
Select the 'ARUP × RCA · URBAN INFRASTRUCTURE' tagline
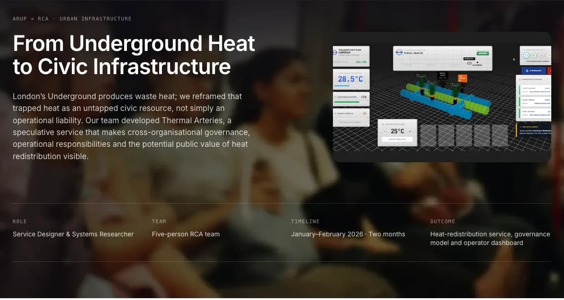tap(72, 19)
